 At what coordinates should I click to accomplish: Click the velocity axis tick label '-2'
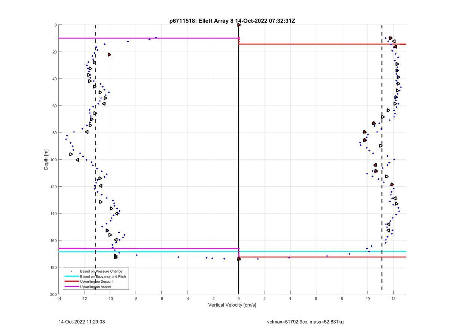pos(213,299)
